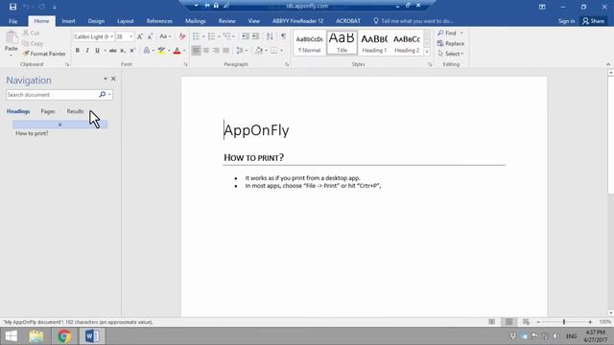Increase font size with grow font icon
Image resolution: width=614 pixels, height=345 pixels.
coord(140,36)
